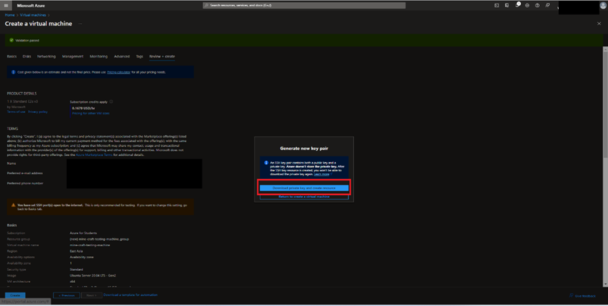
Task: Open Learn more link in the dialog
Action: point(322,174)
